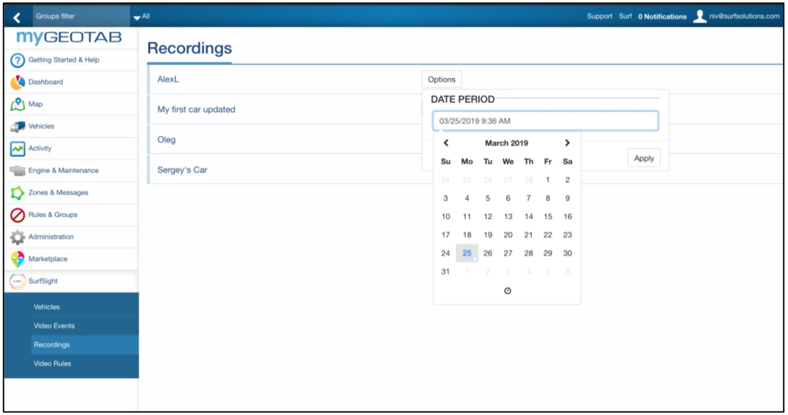This screenshot has width=788, height=415.
Task: Open Engine & Maintenance via the engine icon
Action: click(x=17, y=171)
